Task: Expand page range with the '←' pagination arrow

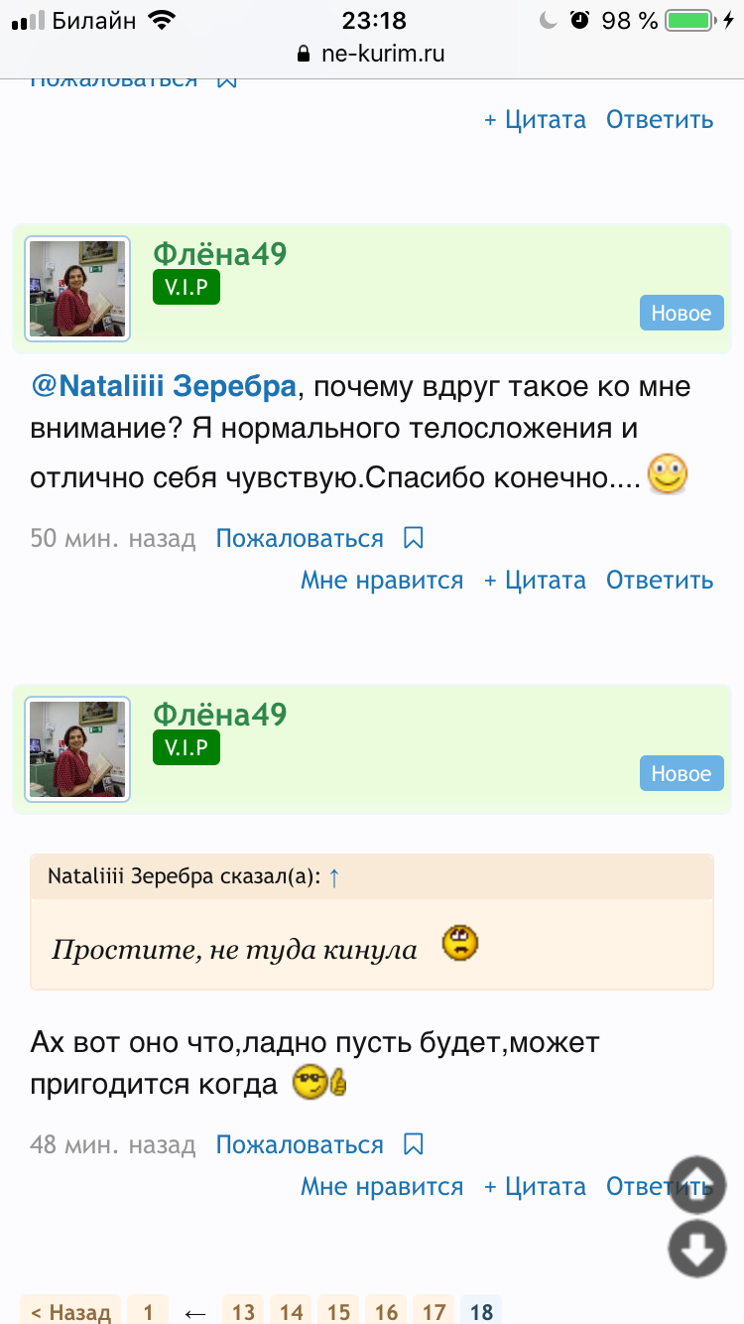Action: click(x=195, y=1312)
